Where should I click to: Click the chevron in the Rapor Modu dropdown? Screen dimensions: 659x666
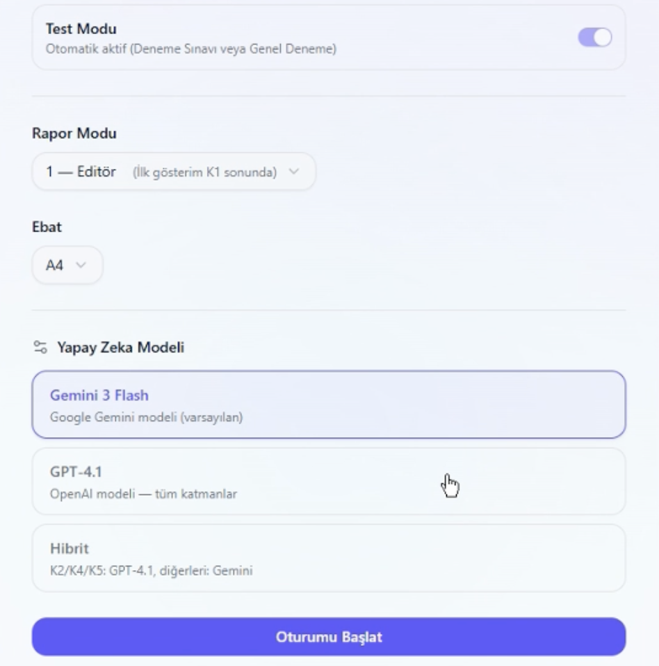(x=293, y=172)
